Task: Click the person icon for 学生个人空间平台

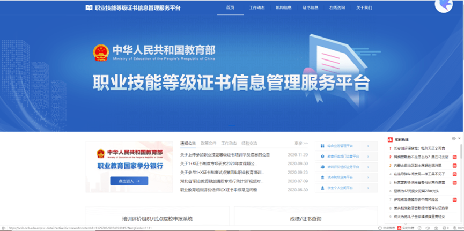Action: point(322,188)
